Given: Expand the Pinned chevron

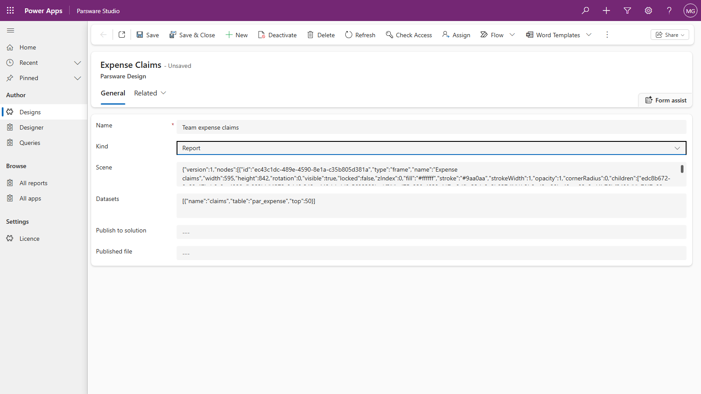Looking at the screenshot, I should tap(78, 78).
